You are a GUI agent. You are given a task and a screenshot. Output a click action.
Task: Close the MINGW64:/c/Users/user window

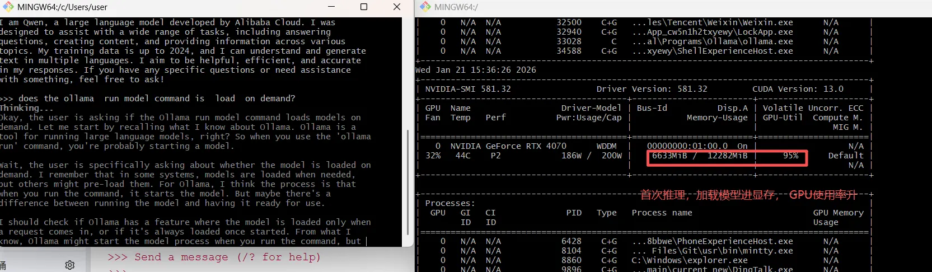[x=397, y=7]
